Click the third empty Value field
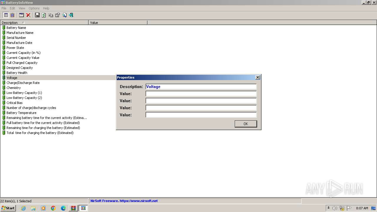The image size is (377, 212). coord(201,108)
